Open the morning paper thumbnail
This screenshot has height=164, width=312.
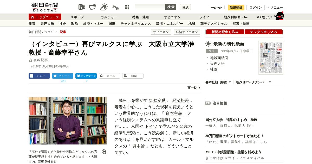click(271, 58)
